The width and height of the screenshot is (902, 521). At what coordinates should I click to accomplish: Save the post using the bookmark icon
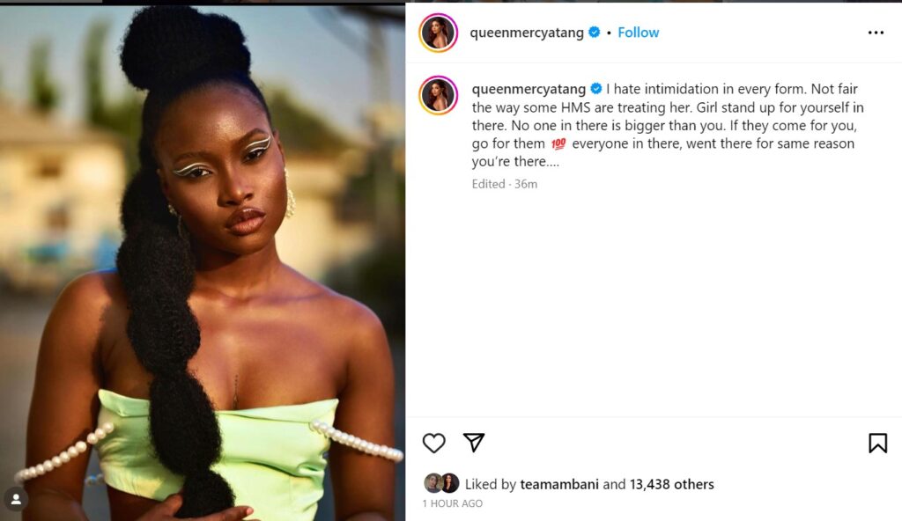(877, 443)
